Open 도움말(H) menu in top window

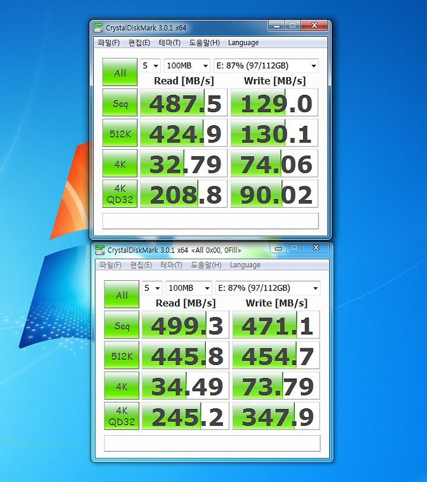204,42
